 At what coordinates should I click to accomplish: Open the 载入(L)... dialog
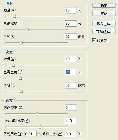pyautogui.click(x=104, y=23)
